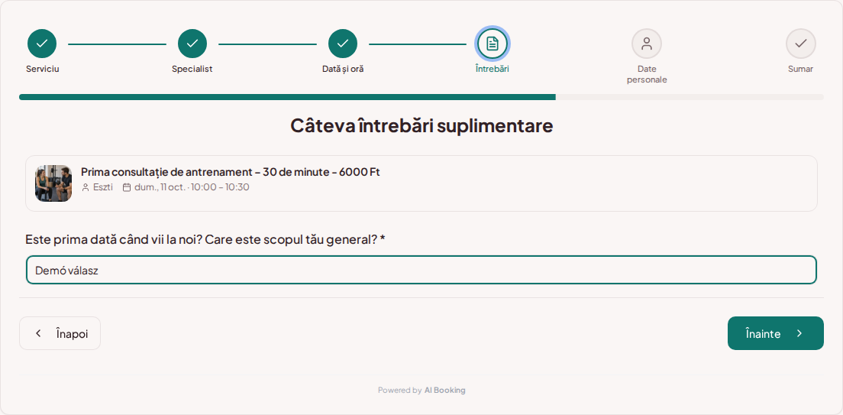Click the booking progress bar
This screenshot has width=843, height=415.
(421, 97)
